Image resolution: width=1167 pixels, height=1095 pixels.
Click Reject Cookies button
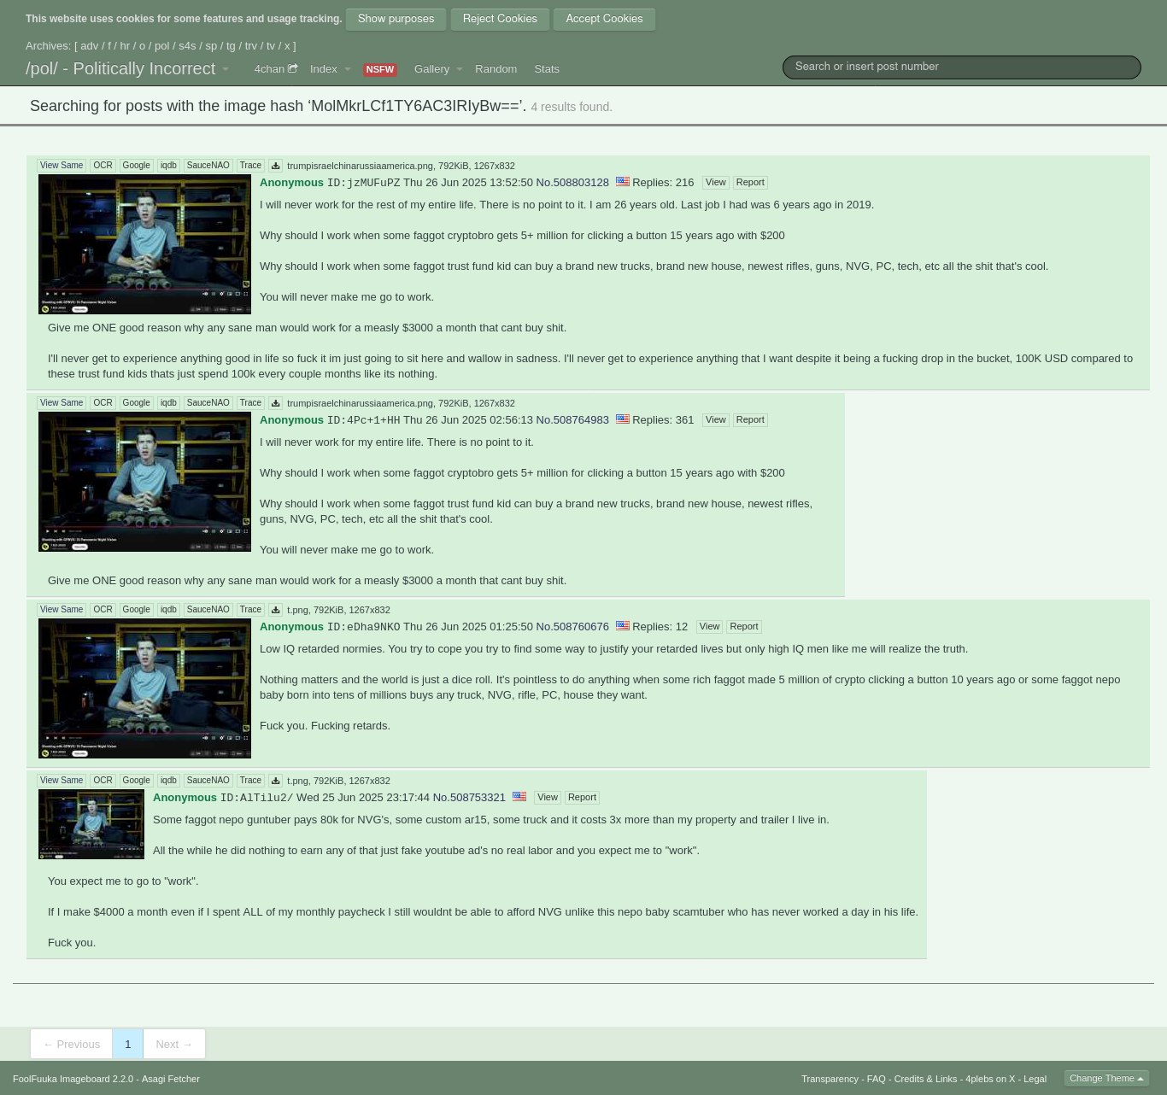[500, 19]
